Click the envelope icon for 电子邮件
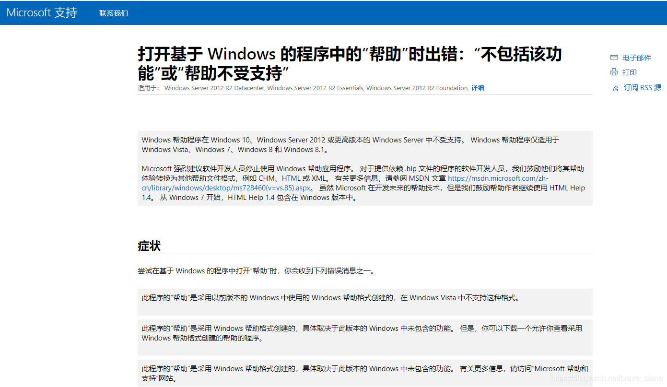 [614, 58]
